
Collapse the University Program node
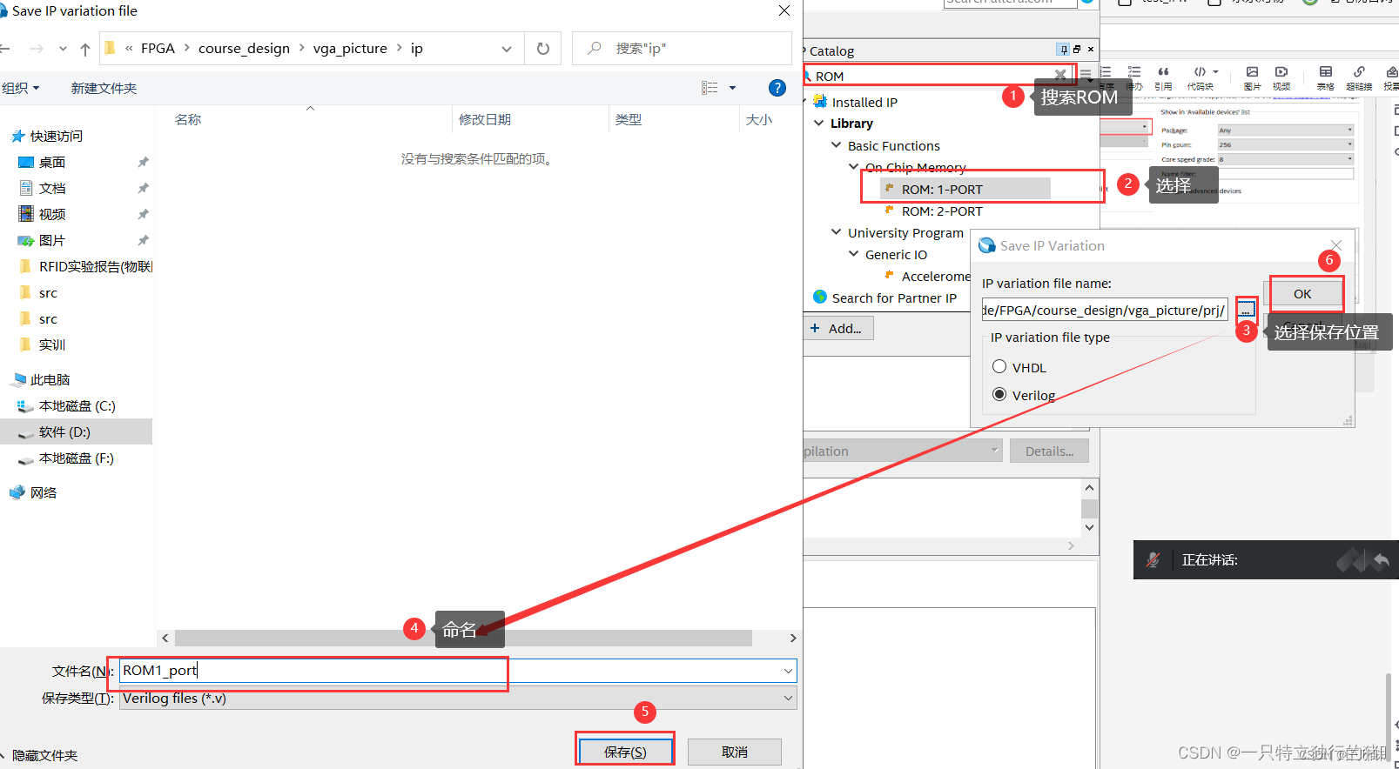836,231
